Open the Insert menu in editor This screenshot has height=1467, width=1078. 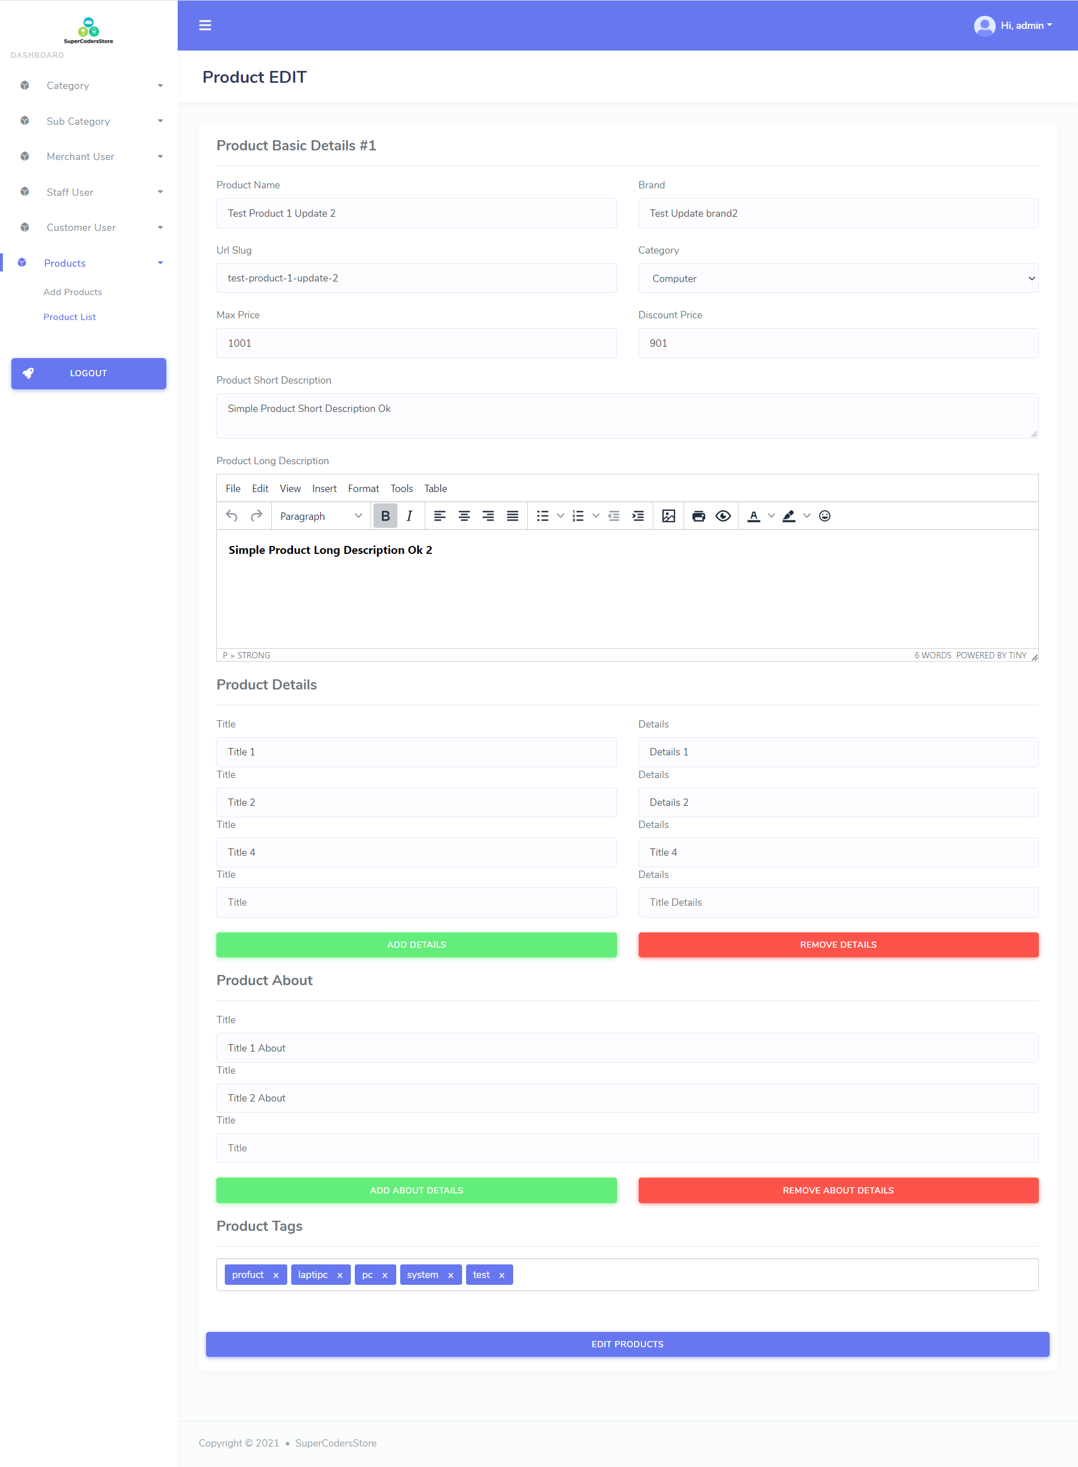[324, 489]
